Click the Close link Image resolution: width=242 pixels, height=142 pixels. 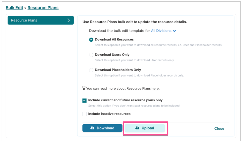219,128
